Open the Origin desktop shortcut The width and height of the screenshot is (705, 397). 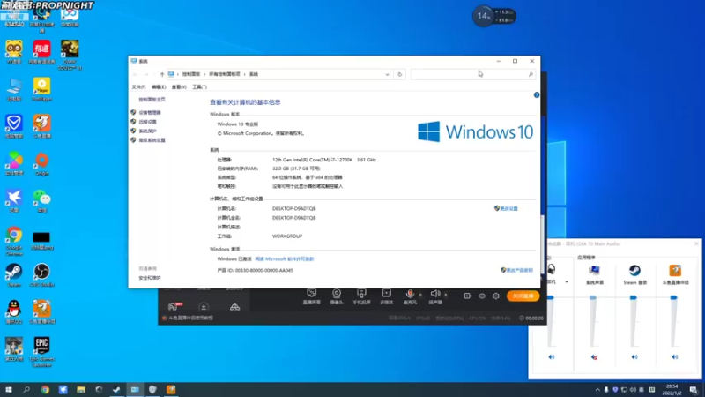[41, 164]
